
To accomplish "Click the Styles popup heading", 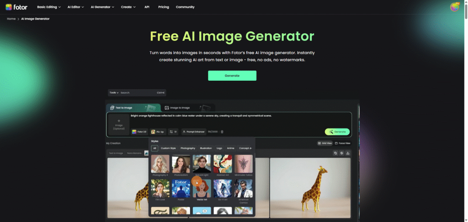I will click(154, 141).
